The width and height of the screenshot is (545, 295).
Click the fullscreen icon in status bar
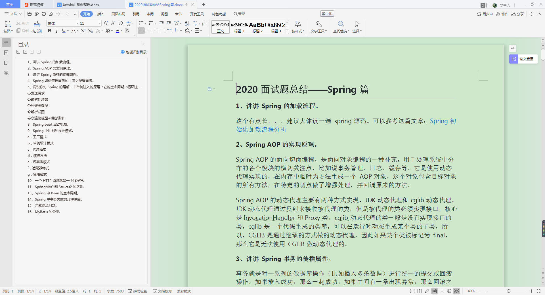[x=412, y=291]
